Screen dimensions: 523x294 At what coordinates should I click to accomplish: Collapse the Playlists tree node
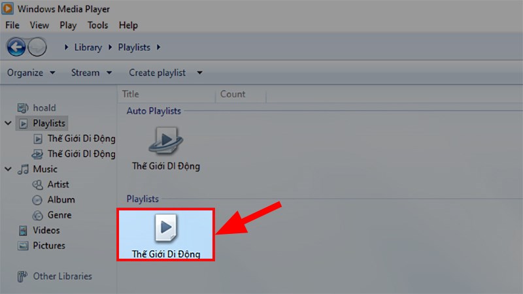tap(8, 123)
